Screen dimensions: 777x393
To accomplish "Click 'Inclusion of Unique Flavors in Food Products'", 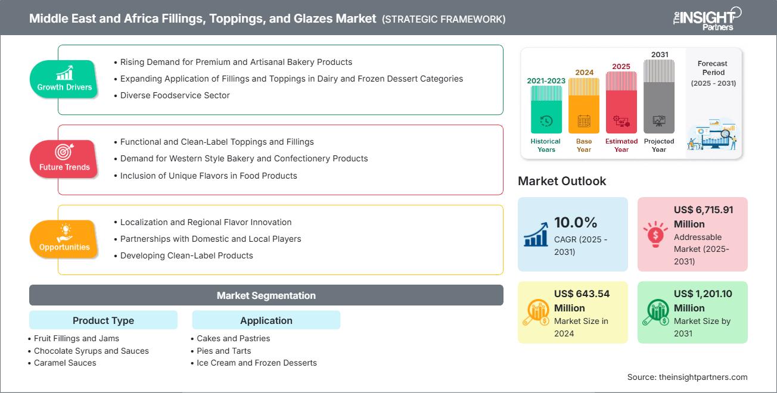I will click(x=209, y=176).
